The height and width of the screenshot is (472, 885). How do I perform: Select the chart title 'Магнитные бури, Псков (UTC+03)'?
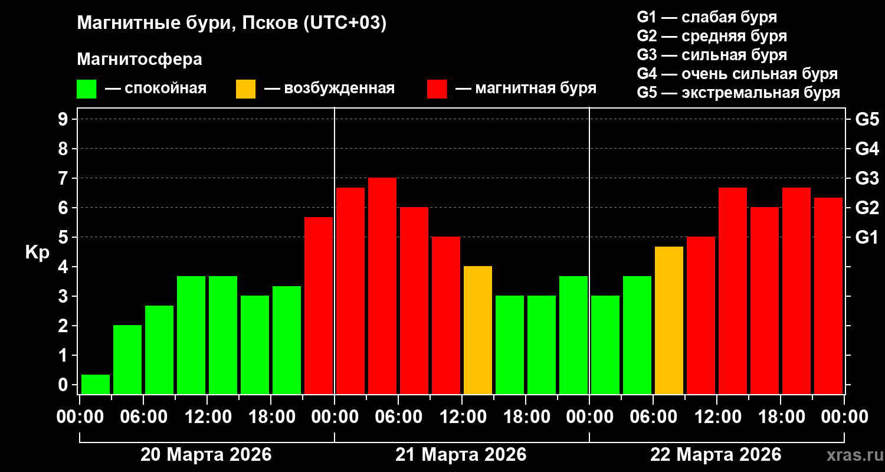(x=231, y=24)
